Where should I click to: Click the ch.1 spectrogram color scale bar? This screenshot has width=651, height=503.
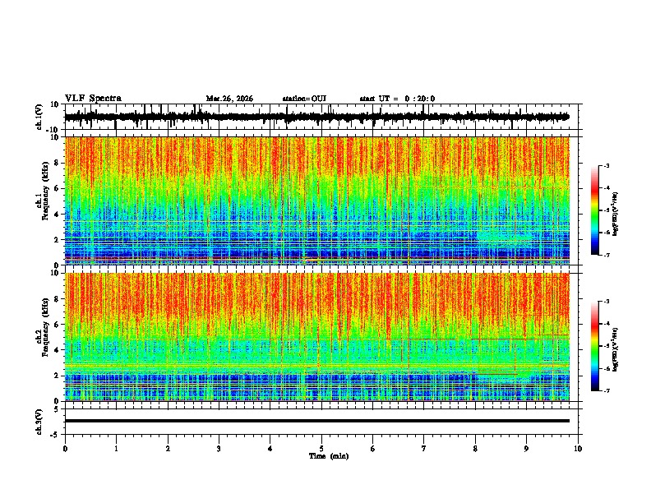click(595, 210)
